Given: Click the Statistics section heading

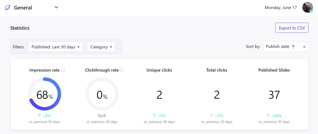Looking at the screenshot, I should click(20, 28).
